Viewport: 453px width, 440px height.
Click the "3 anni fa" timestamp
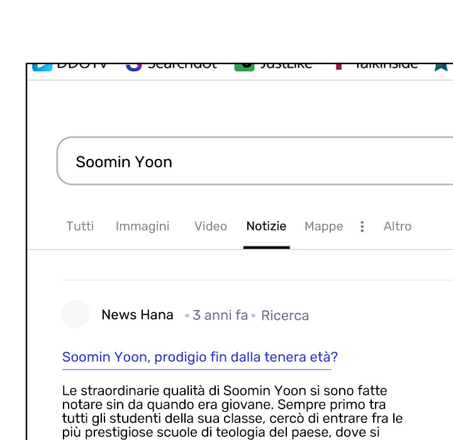220,316
